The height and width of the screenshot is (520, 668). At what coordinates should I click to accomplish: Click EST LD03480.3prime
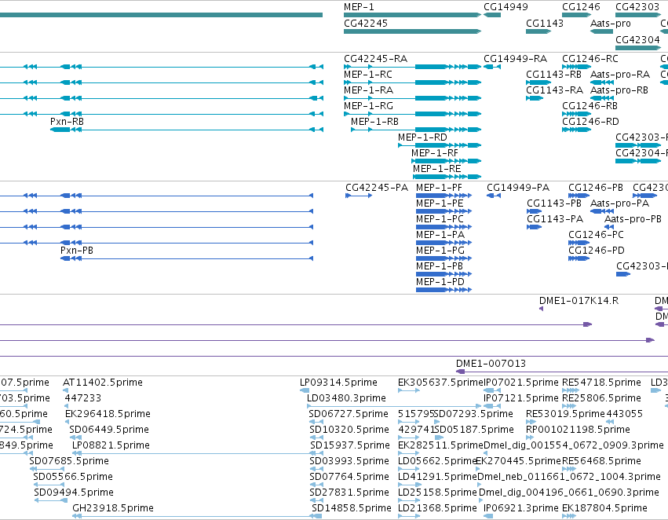click(x=346, y=398)
